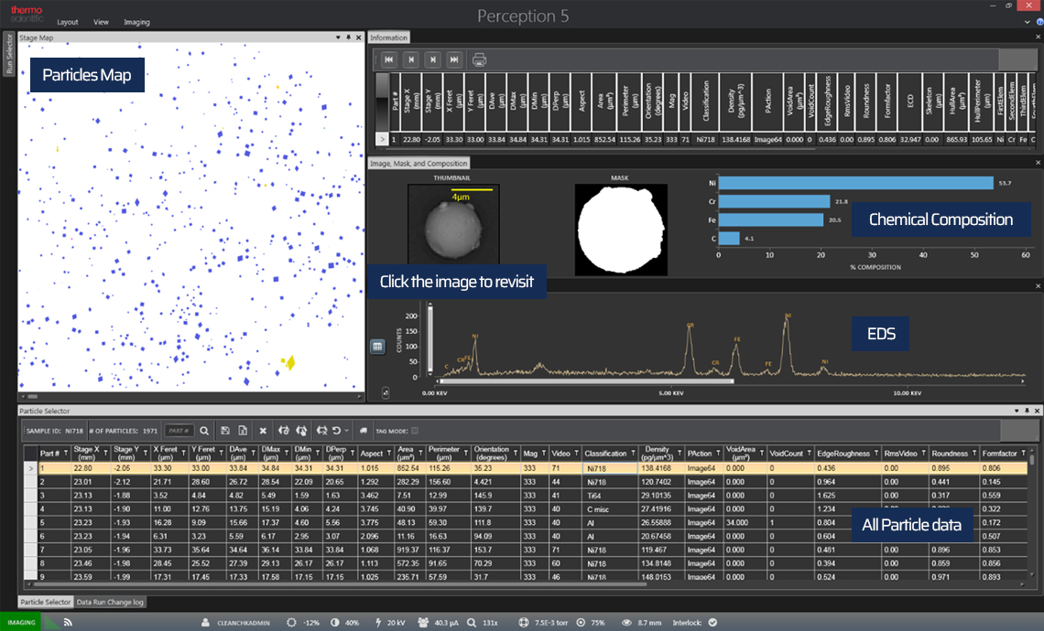Open the undo dropdown arrow

pyautogui.click(x=346, y=431)
